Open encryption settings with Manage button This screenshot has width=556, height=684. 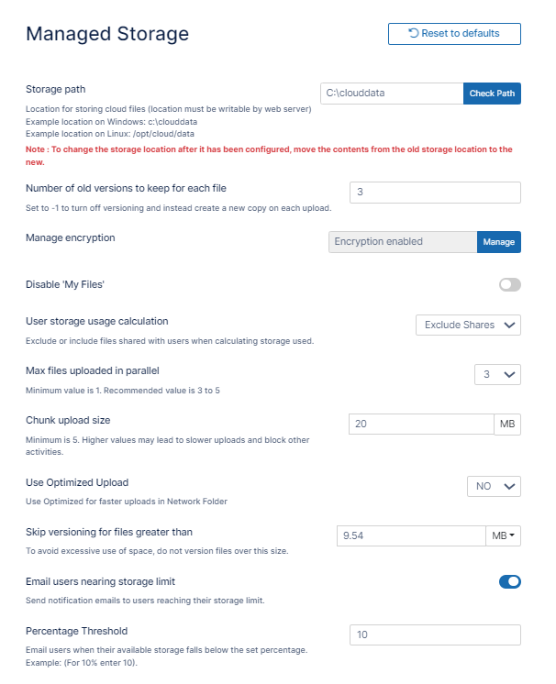tap(498, 242)
